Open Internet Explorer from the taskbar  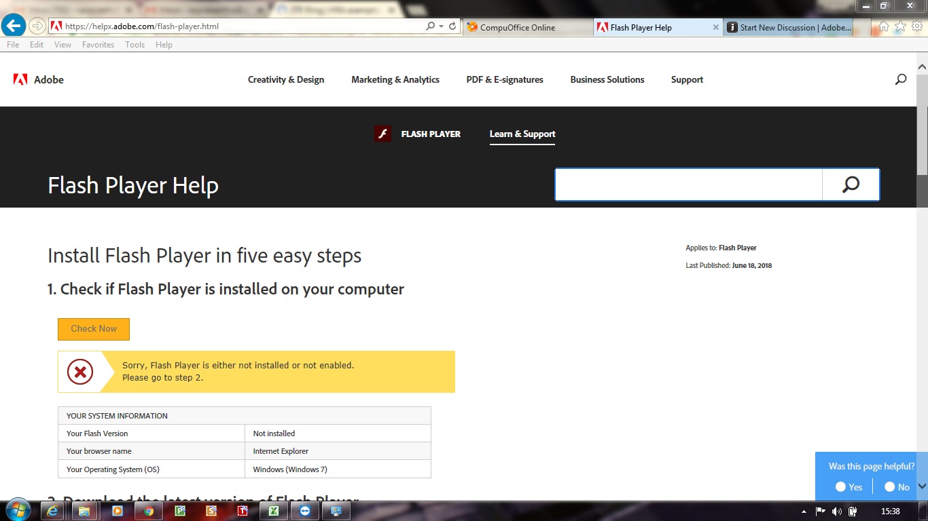52,511
